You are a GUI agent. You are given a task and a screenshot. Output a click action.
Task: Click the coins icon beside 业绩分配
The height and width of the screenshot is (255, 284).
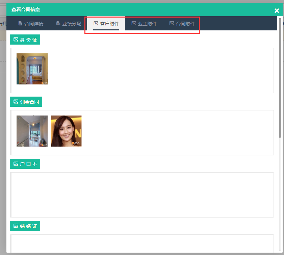click(58, 23)
